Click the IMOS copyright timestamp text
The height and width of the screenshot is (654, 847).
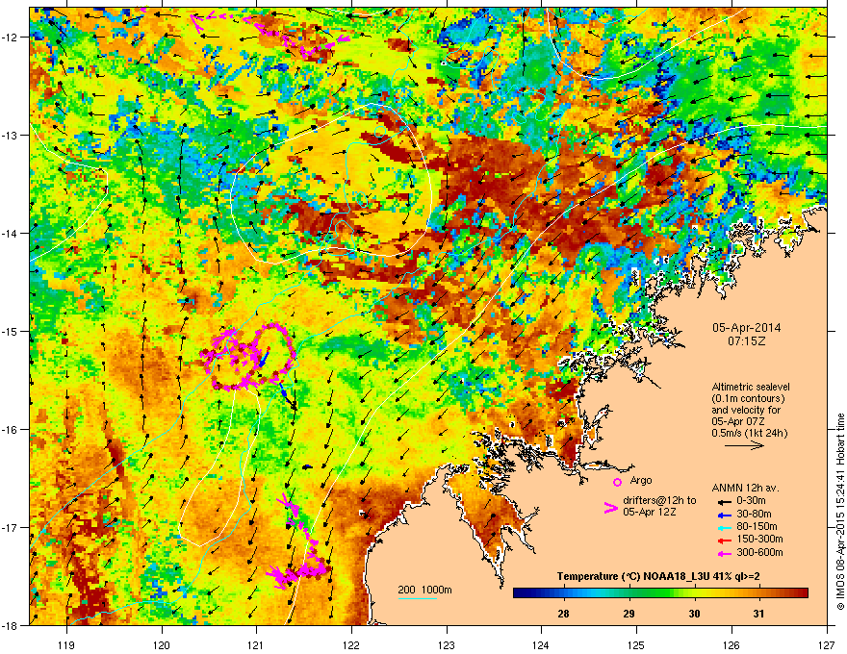click(840, 512)
